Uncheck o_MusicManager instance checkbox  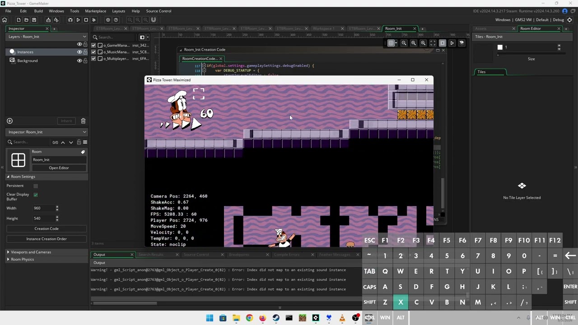93,52
